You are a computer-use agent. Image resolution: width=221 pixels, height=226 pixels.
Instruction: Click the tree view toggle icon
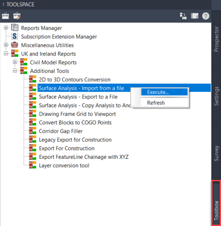coord(183,16)
